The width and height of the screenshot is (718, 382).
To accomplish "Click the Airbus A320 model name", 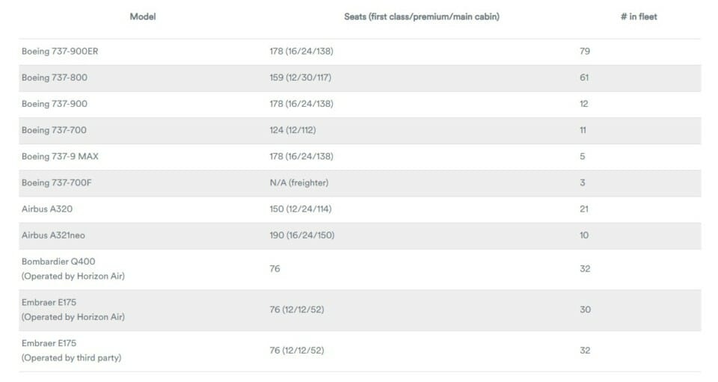I will point(47,209).
